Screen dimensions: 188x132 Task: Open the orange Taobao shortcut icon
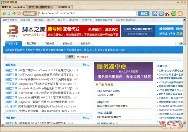coord(180,13)
